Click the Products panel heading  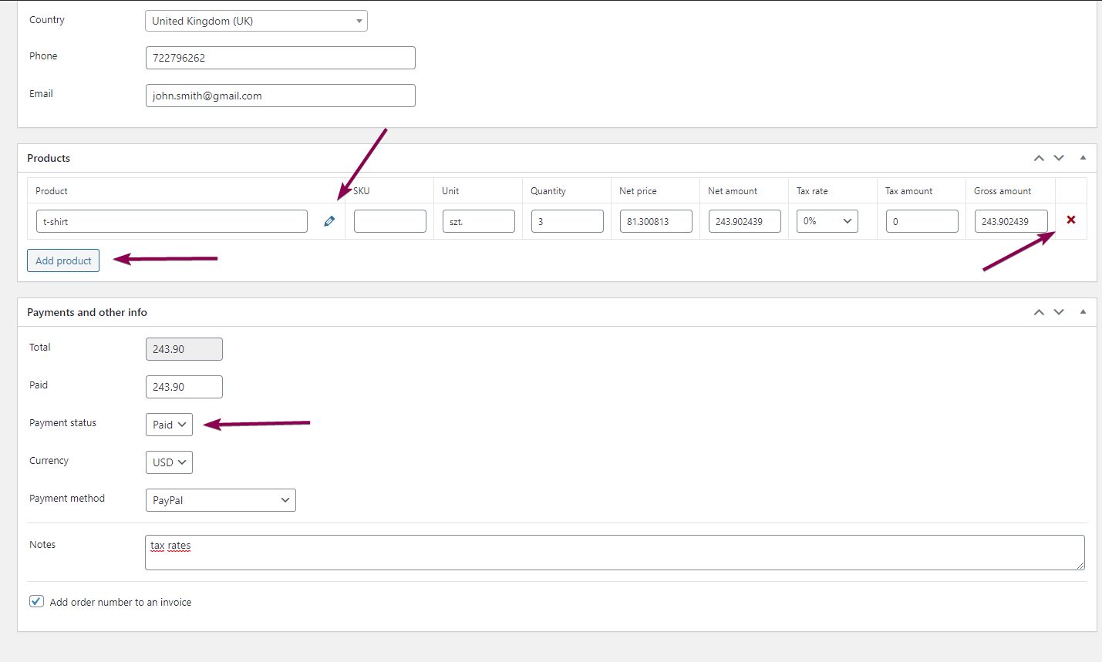point(49,158)
